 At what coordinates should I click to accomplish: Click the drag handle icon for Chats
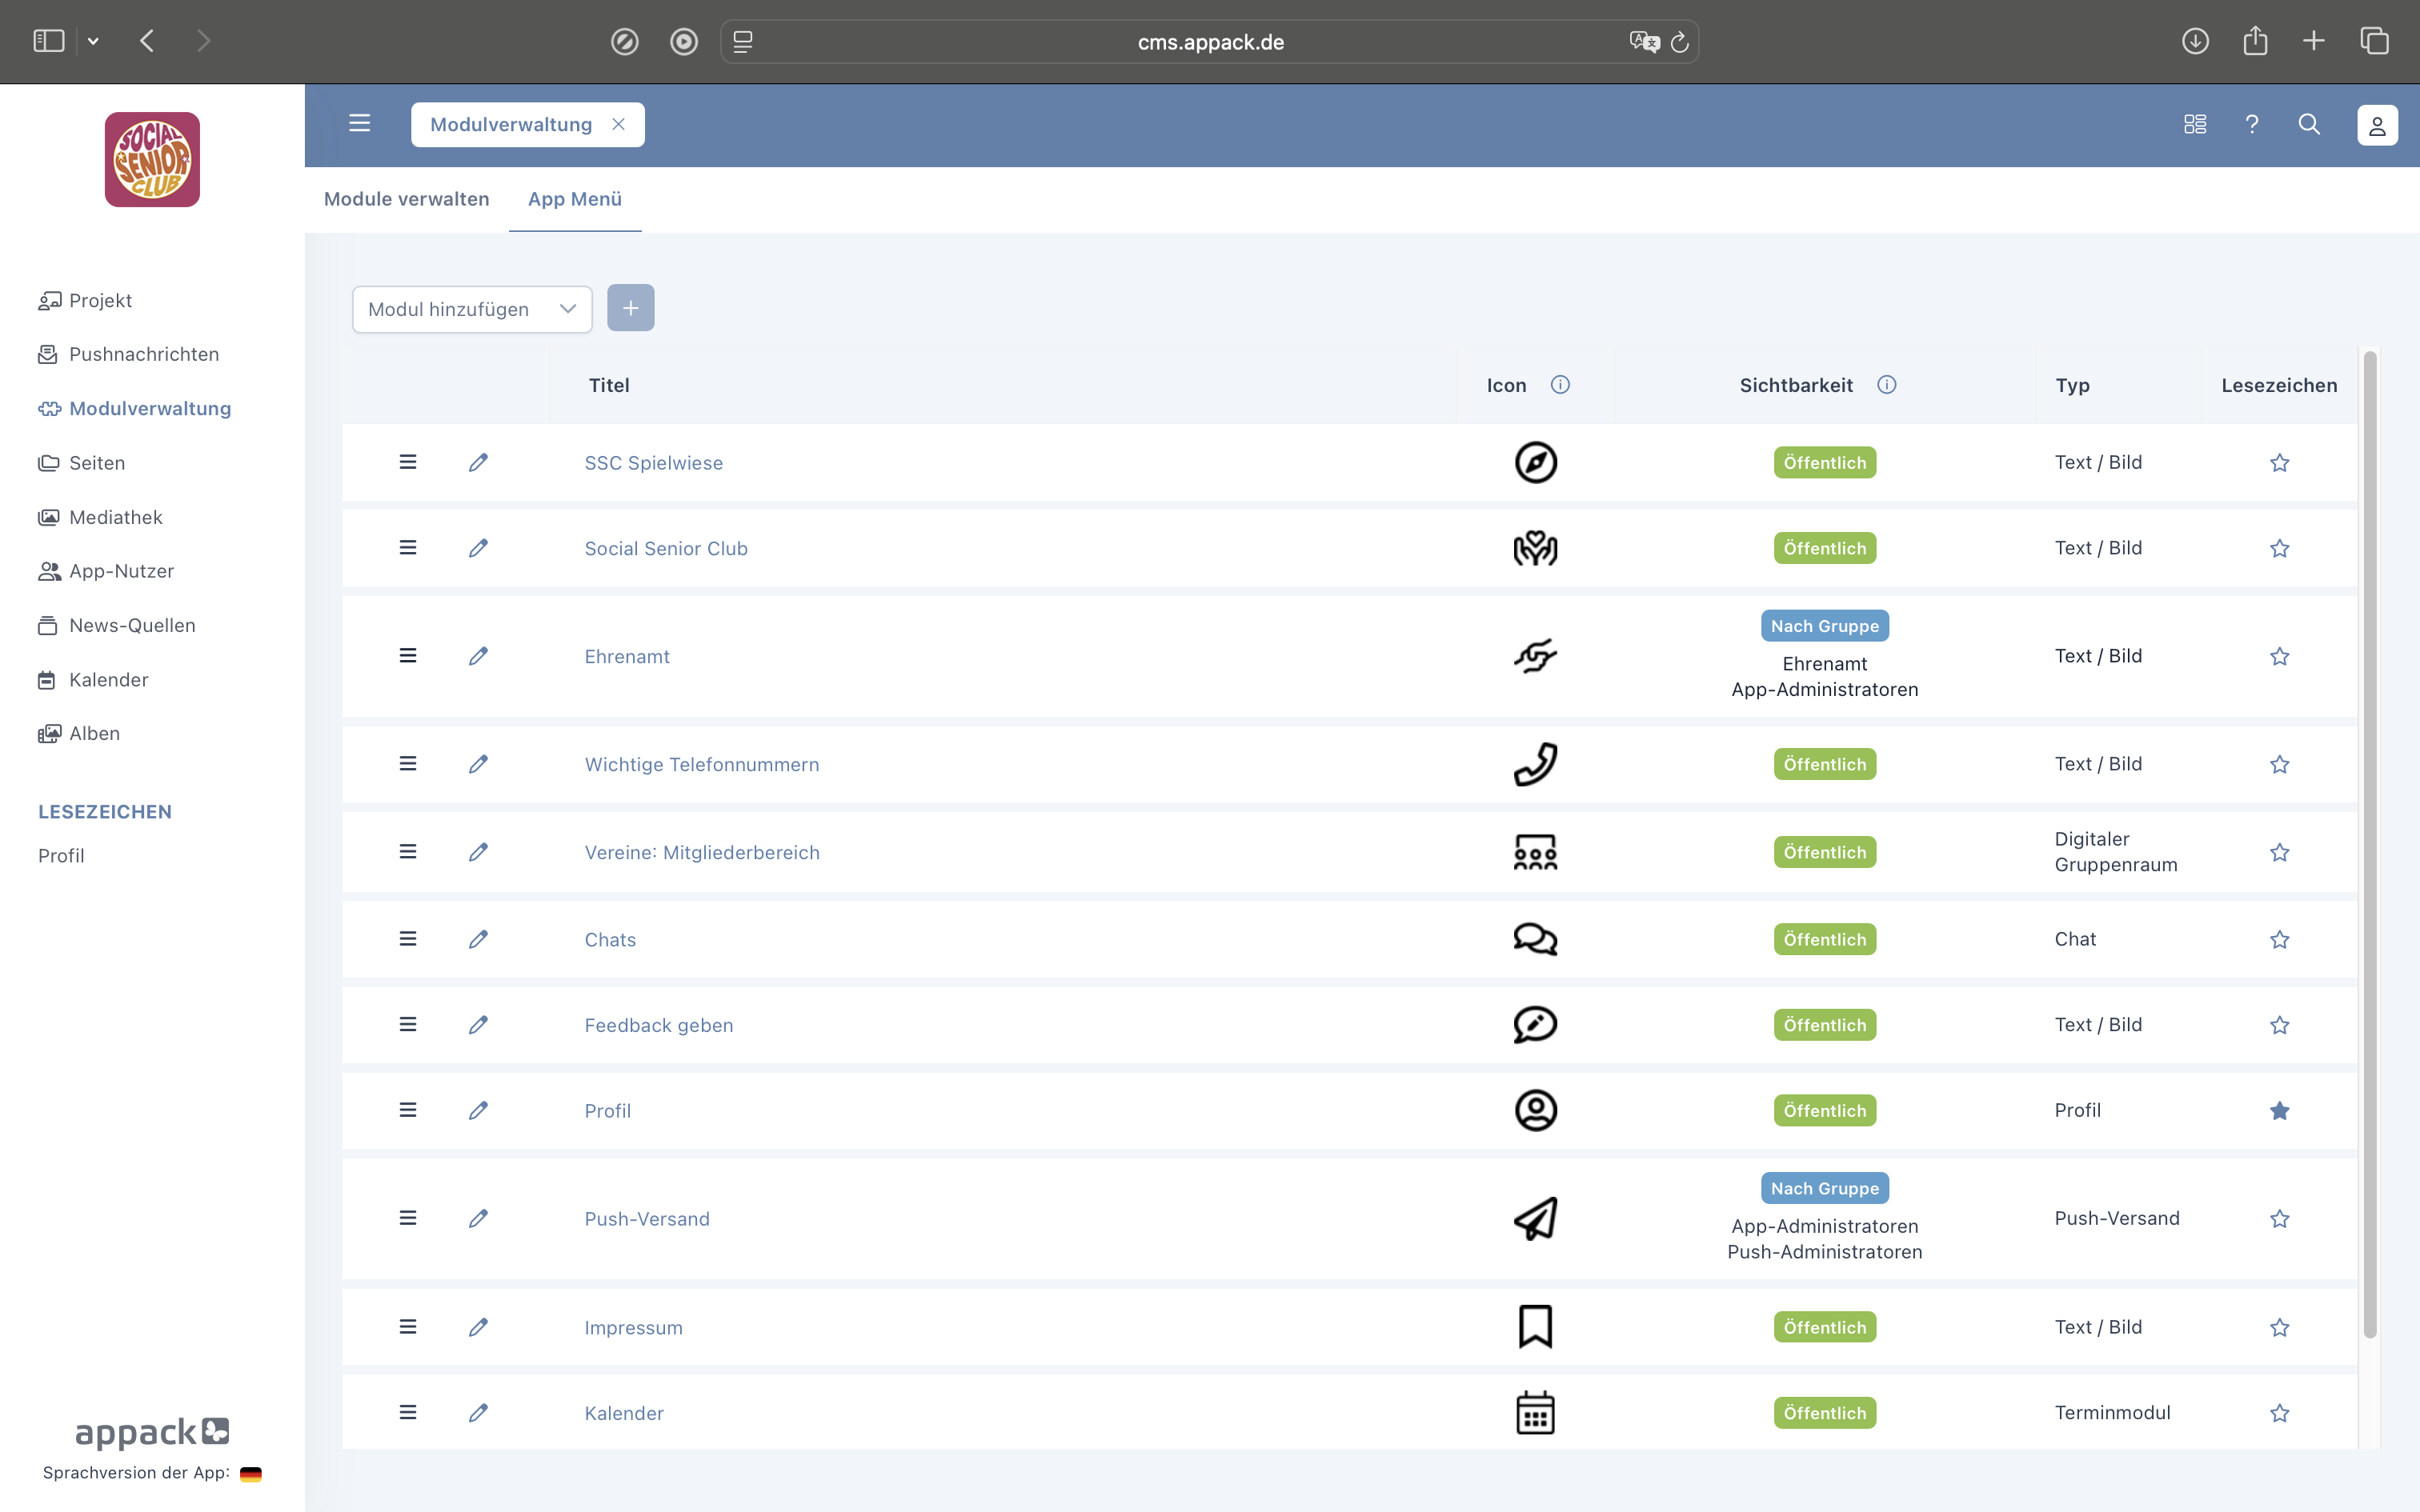tap(408, 939)
